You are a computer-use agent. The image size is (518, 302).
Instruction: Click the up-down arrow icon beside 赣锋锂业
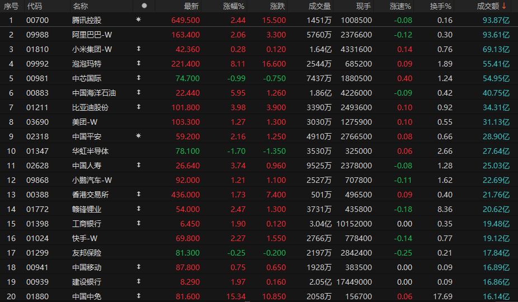point(139,209)
